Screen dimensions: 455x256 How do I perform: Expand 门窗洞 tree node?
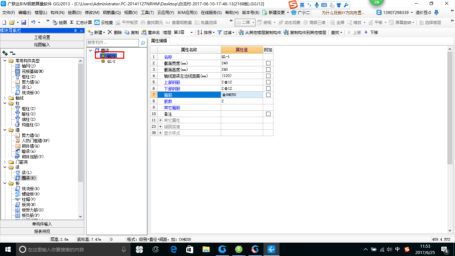point(5,162)
